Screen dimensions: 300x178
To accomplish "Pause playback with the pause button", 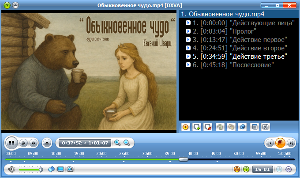I will coord(11,143).
